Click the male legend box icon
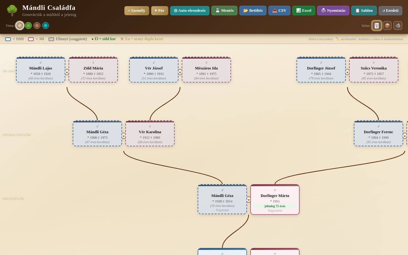 coord(8,39)
